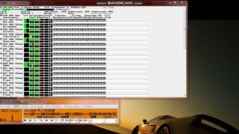Click the Delay 1 effect type
The image size is (239, 134).
50,13
